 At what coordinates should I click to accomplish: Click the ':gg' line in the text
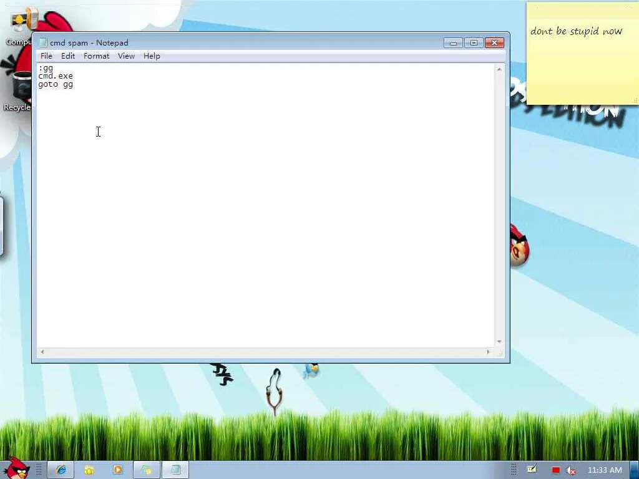[46, 68]
